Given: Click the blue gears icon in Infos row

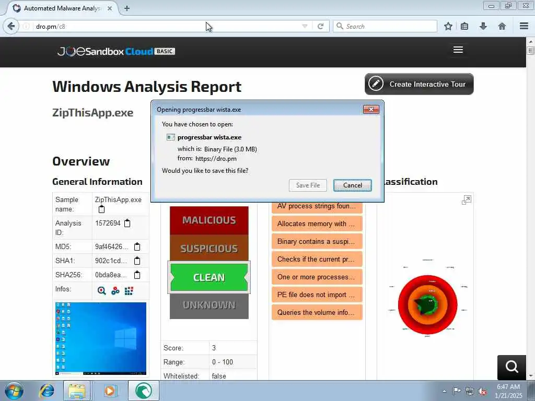Looking at the screenshot, I should click(115, 290).
